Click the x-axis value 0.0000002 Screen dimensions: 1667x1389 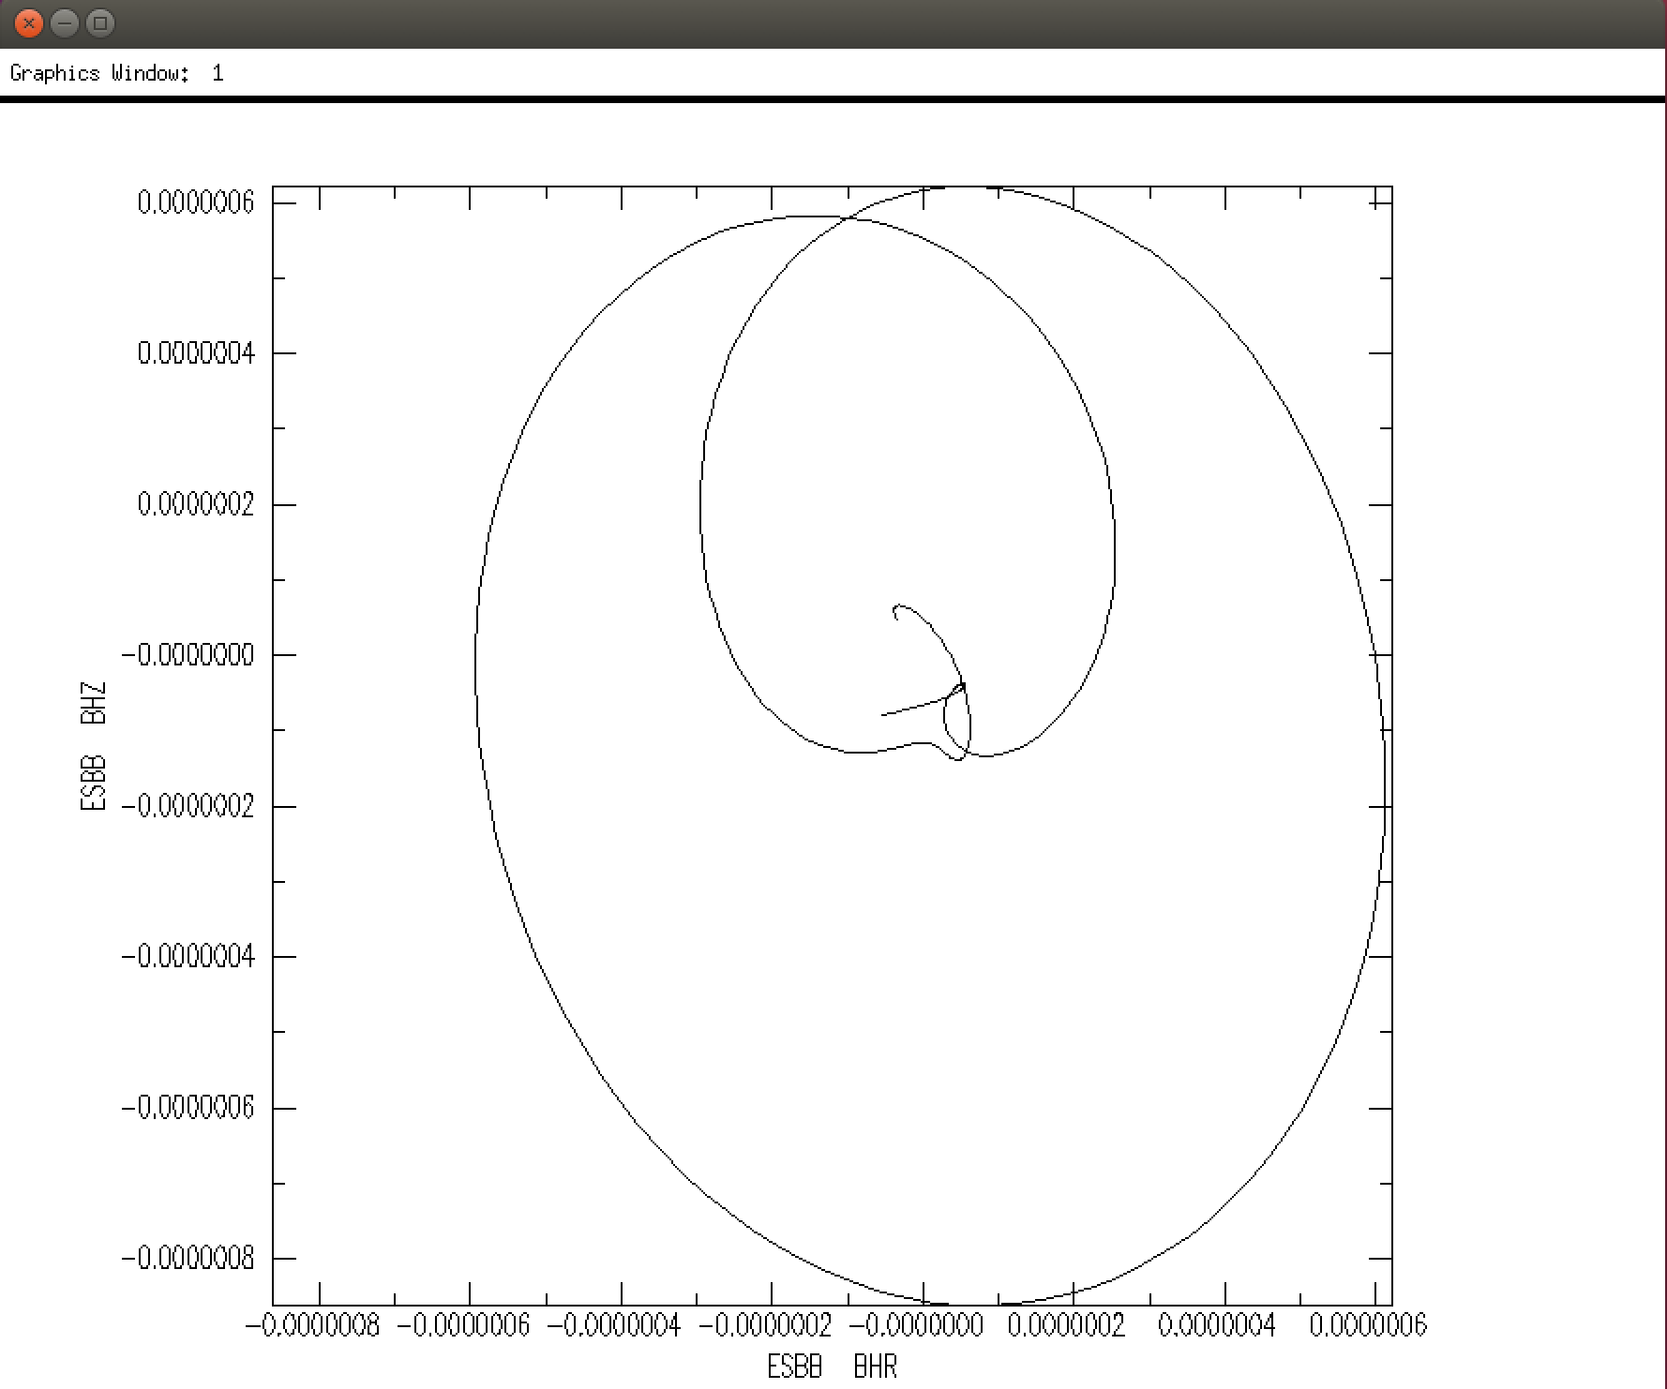[1067, 1325]
